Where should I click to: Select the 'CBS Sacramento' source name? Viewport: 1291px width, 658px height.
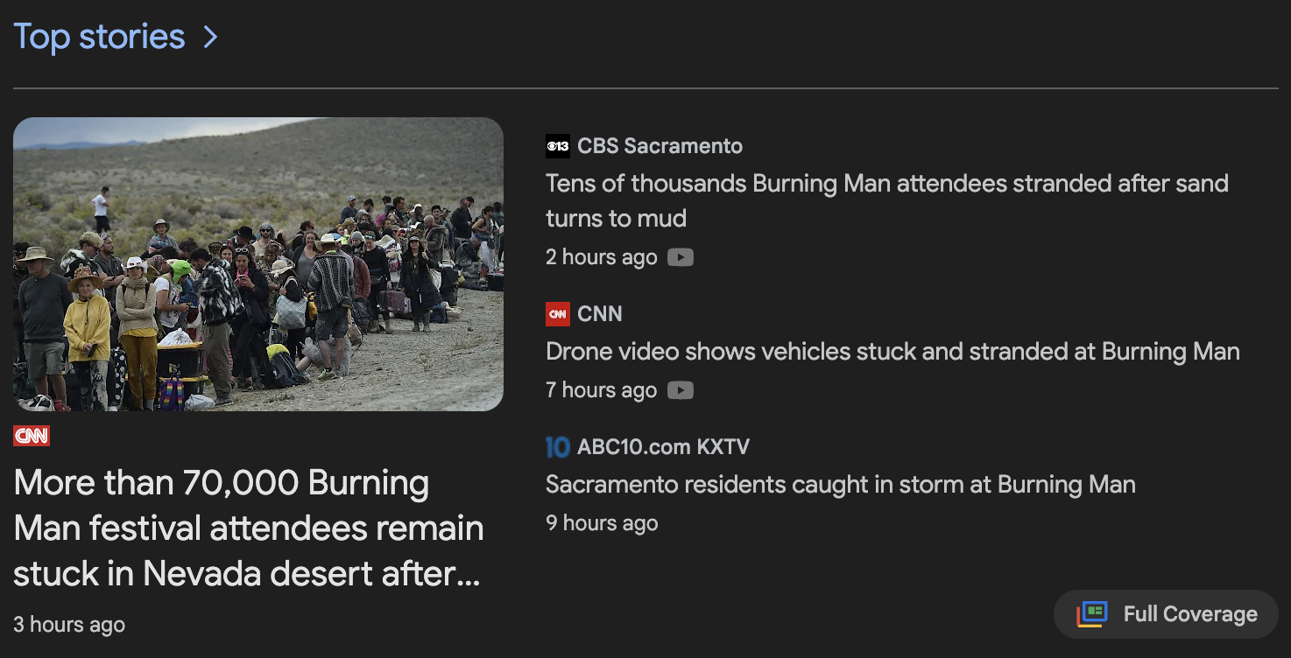(660, 146)
